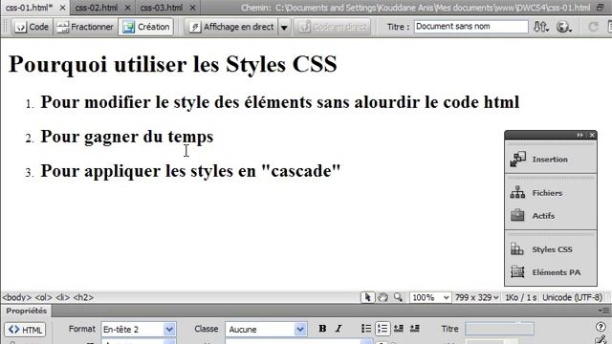Viewport: 612px width, 344px height.
Task: Close the floating panel dock
Action: 592,135
